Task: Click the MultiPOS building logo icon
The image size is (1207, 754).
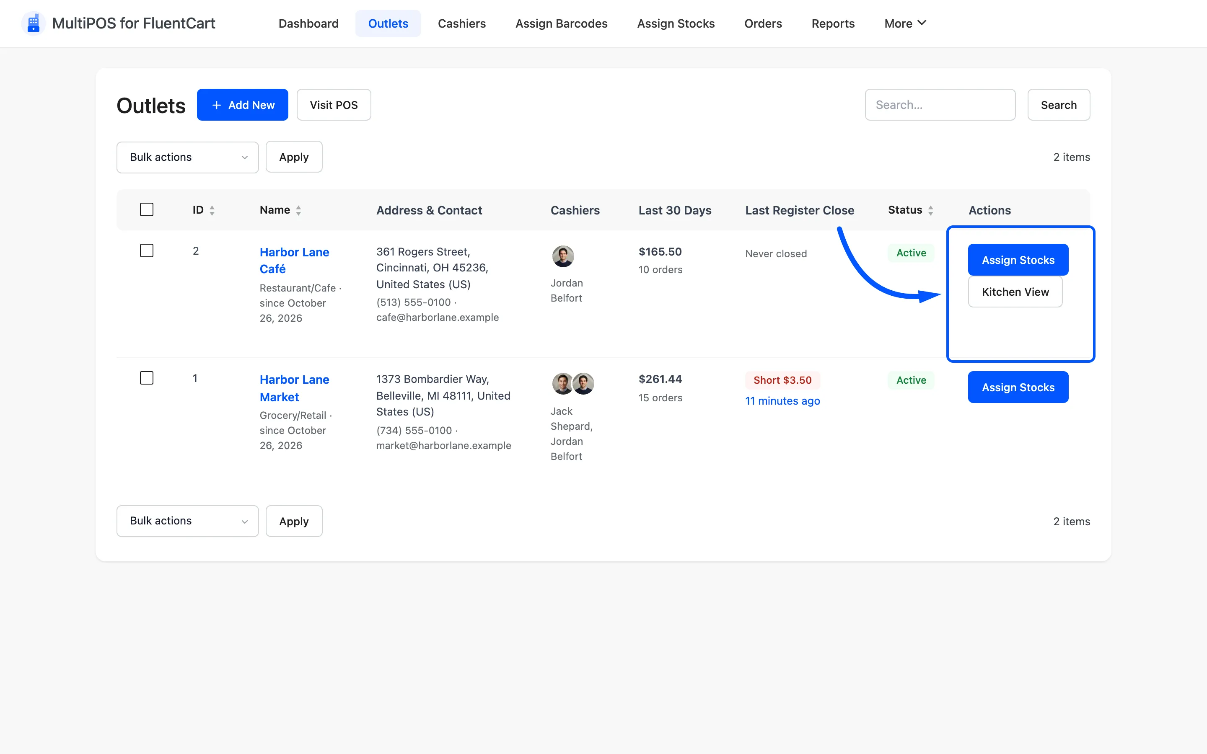Action: tap(34, 23)
